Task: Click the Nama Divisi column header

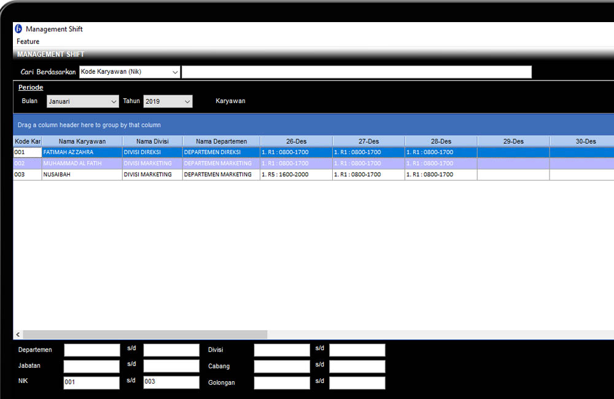Action: coord(152,141)
